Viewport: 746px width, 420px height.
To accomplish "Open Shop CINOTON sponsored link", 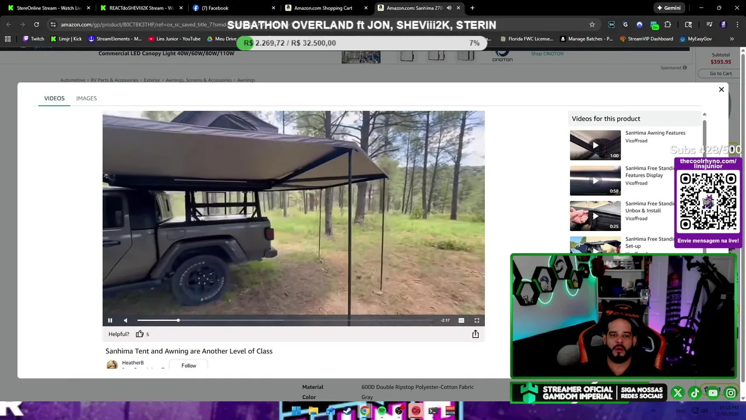I will 547,54.
